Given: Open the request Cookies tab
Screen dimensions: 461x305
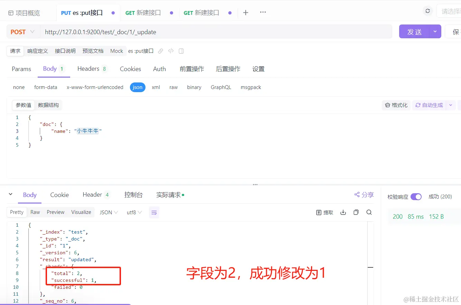Looking at the screenshot, I should 130,69.
